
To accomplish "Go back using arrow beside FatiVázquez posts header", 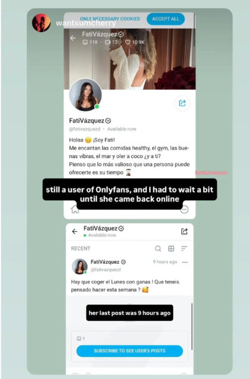I will pyautogui.click(x=75, y=231).
